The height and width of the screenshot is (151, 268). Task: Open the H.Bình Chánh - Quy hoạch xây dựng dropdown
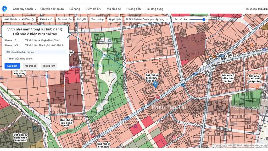click(147, 19)
